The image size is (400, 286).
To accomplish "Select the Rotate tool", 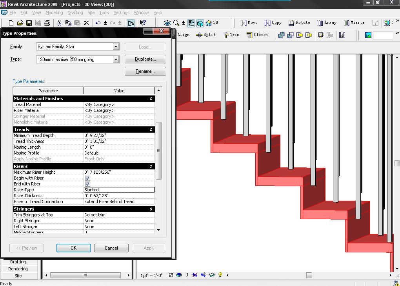I will (x=300, y=23).
